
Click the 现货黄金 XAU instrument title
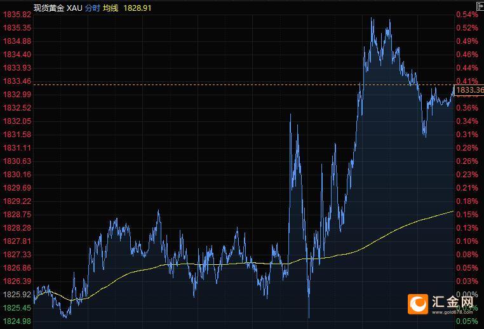(58, 8)
